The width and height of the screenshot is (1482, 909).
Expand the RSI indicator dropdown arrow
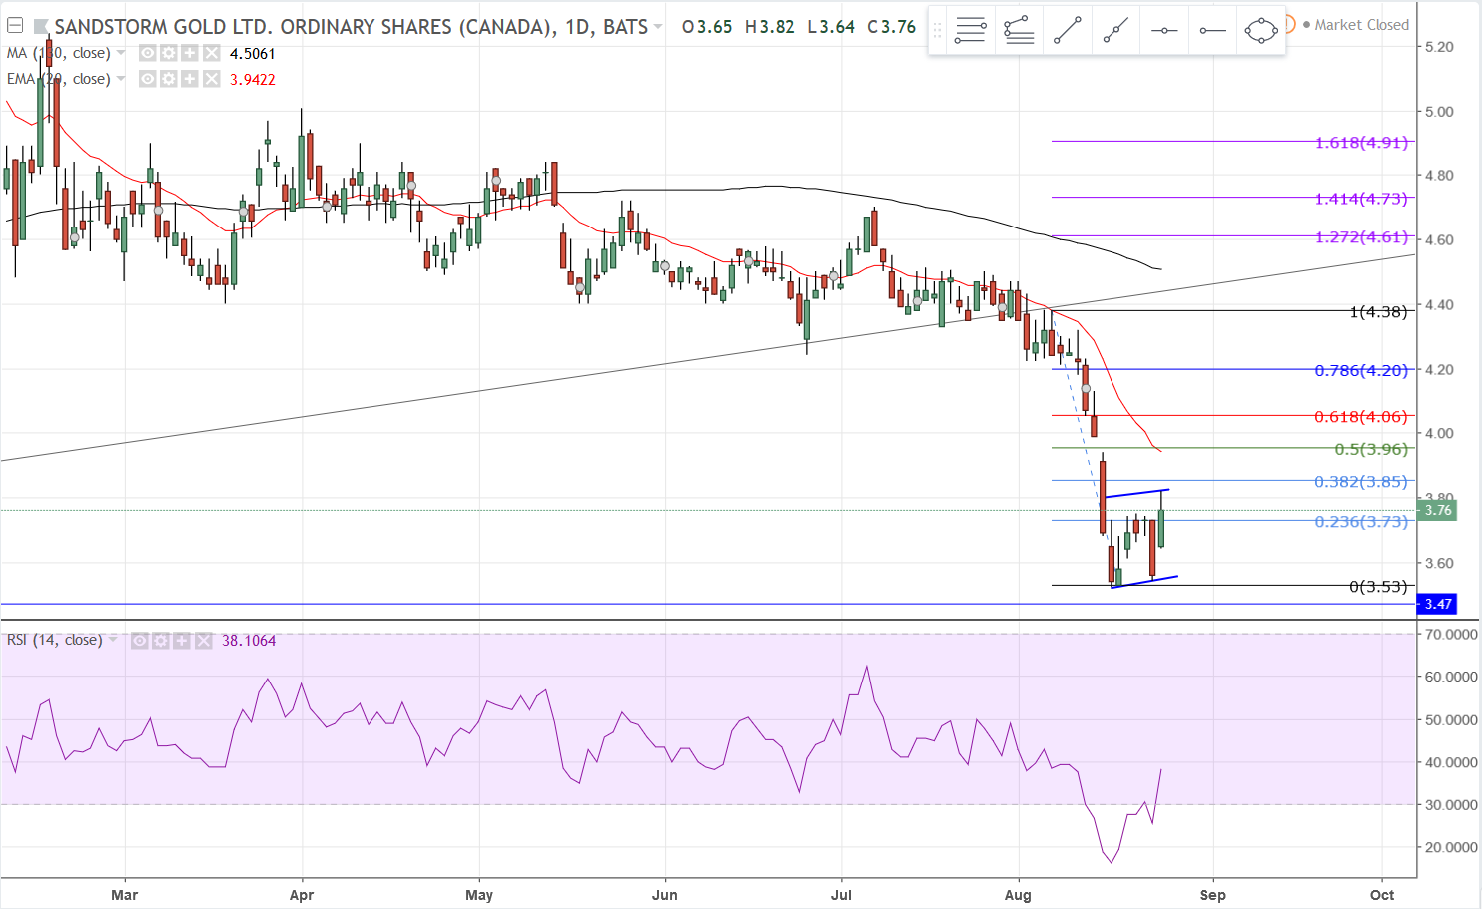pos(113,640)
